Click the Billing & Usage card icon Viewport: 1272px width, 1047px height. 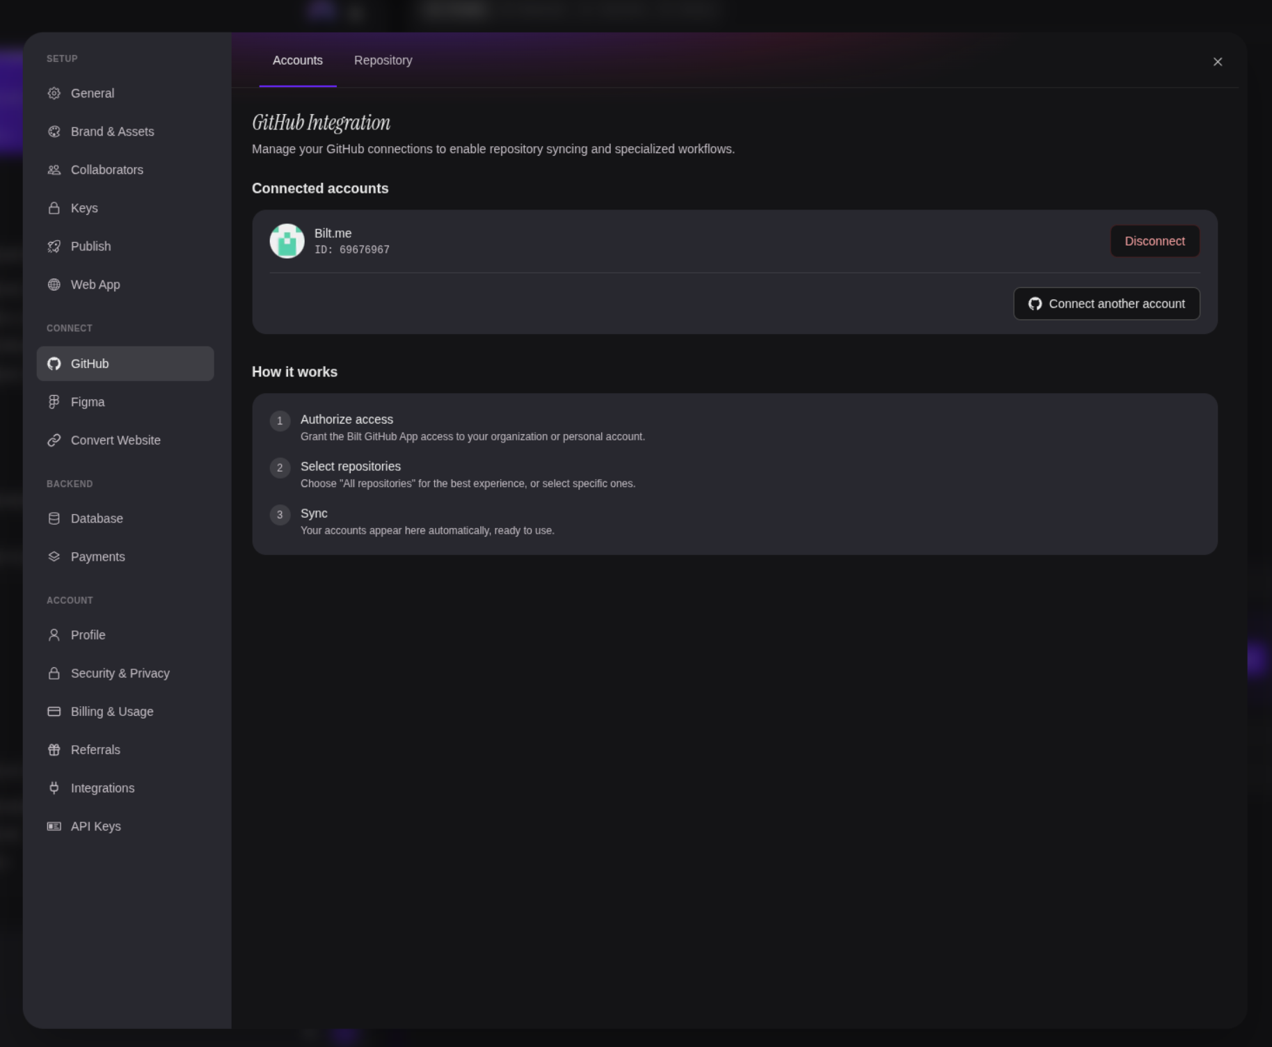(x=54, y=712)
